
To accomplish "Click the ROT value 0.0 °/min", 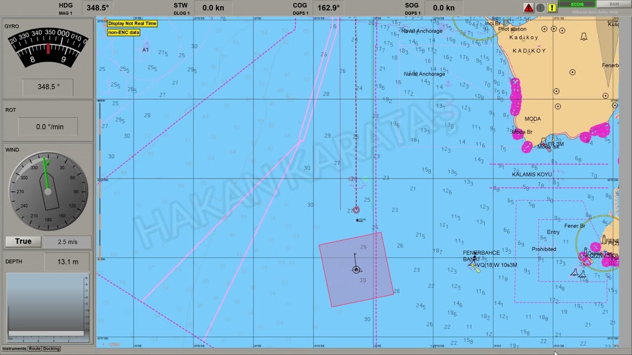I will (48, 127).
